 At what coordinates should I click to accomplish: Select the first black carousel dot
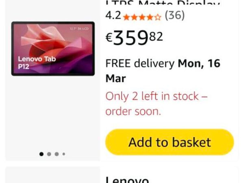click(41, 154)
